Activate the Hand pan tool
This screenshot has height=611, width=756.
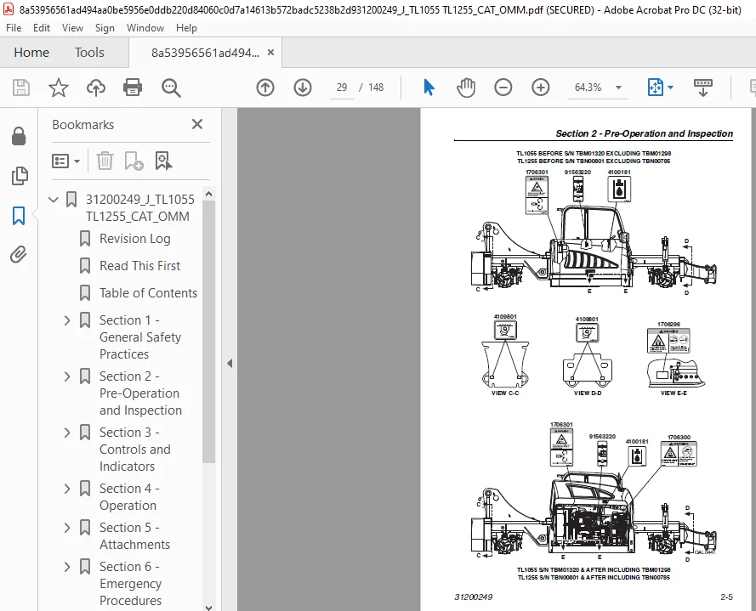466,88
